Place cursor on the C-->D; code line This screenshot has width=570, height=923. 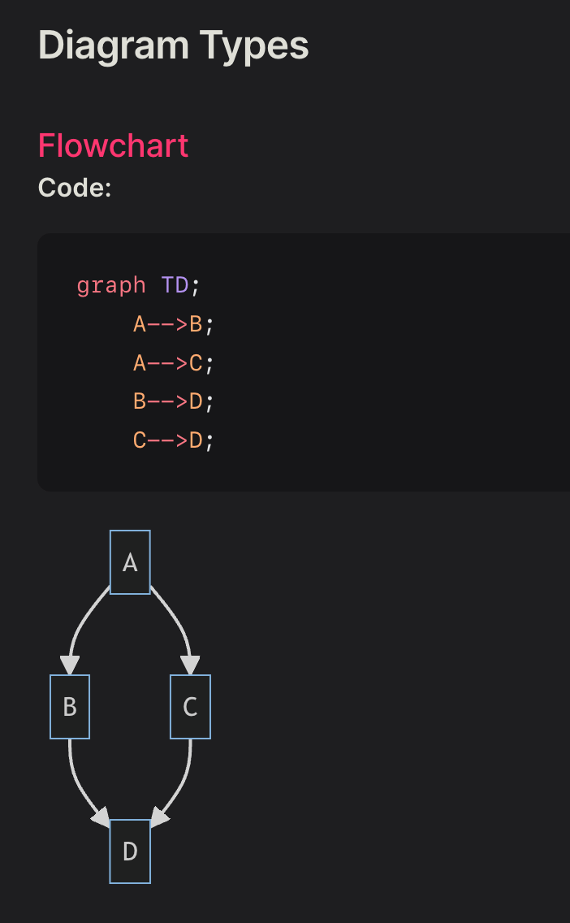[172, 440]
